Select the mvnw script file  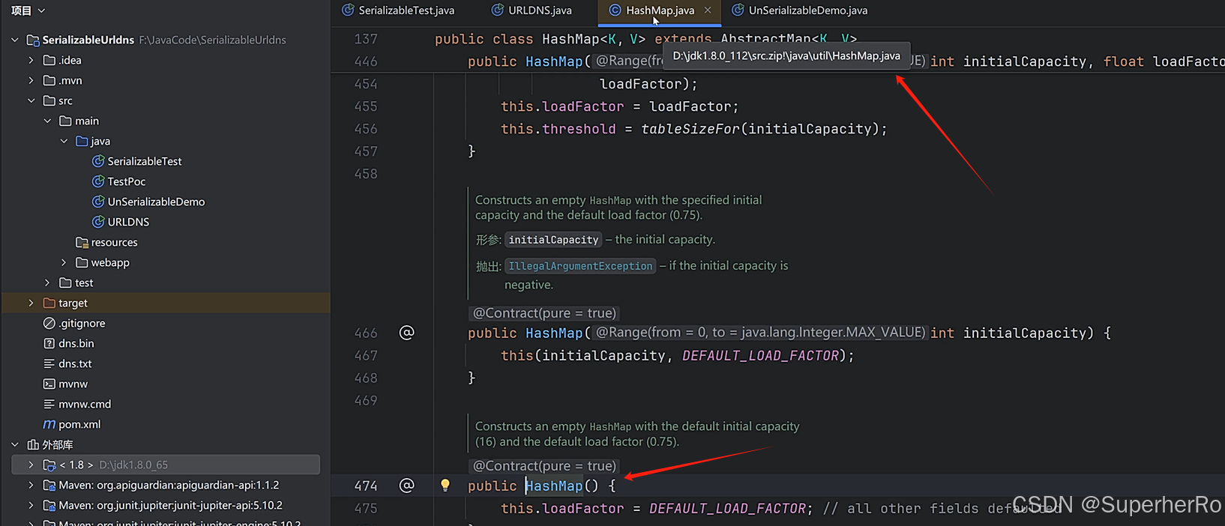tap(73, 384)
